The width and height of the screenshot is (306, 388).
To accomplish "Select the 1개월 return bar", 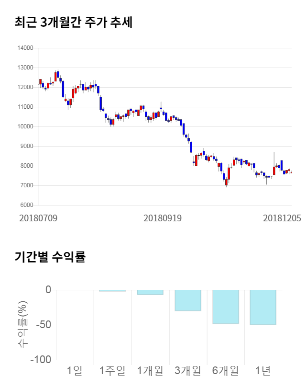I will click(150, 292).
